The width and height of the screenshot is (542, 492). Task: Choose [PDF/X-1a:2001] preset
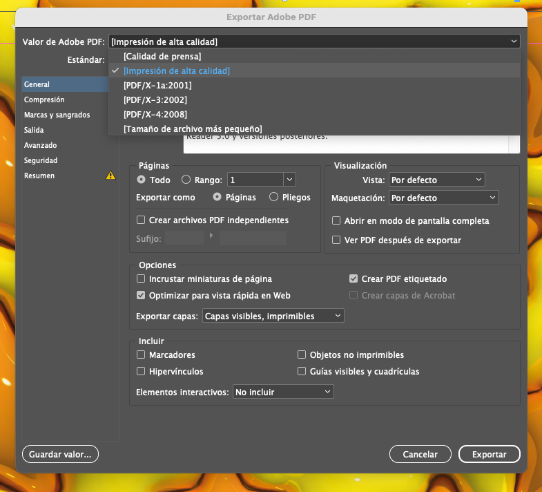[314, 86]
